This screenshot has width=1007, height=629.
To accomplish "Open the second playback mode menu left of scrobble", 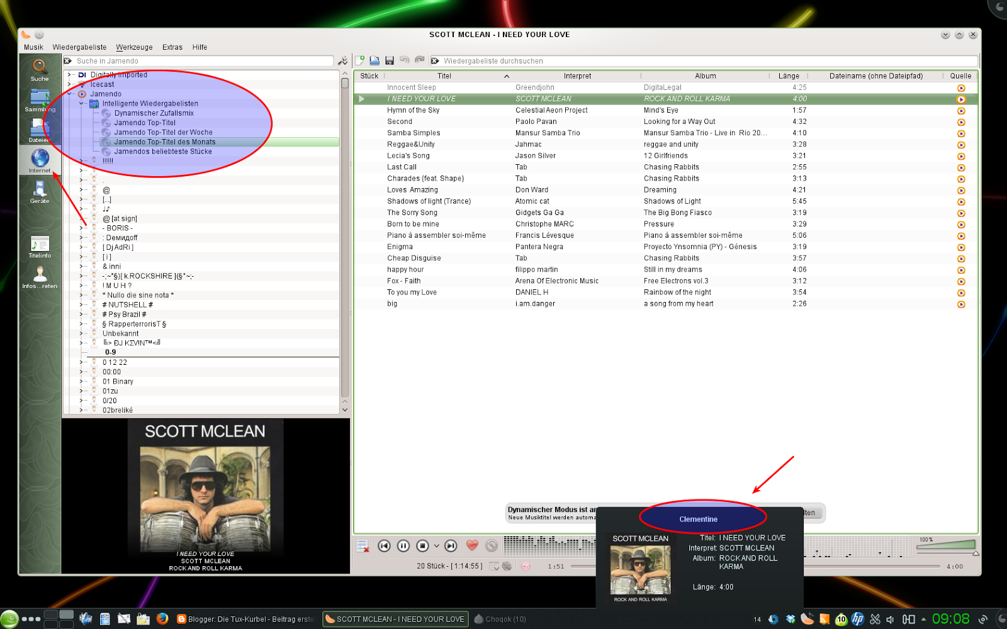I will point(507,566).
